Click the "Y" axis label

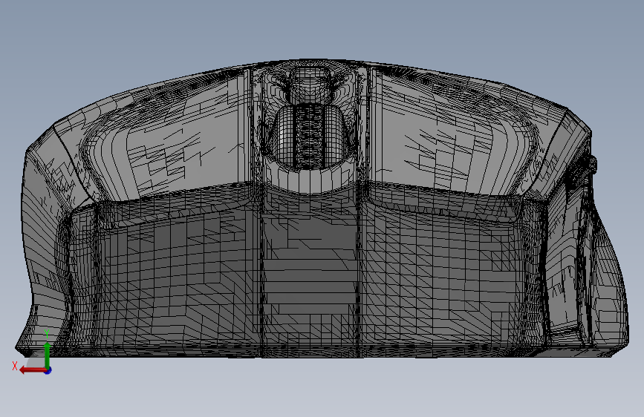[x=47, y=334]
